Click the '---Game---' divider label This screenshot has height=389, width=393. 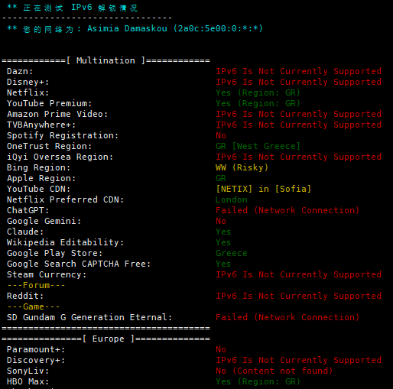[34, 306]
